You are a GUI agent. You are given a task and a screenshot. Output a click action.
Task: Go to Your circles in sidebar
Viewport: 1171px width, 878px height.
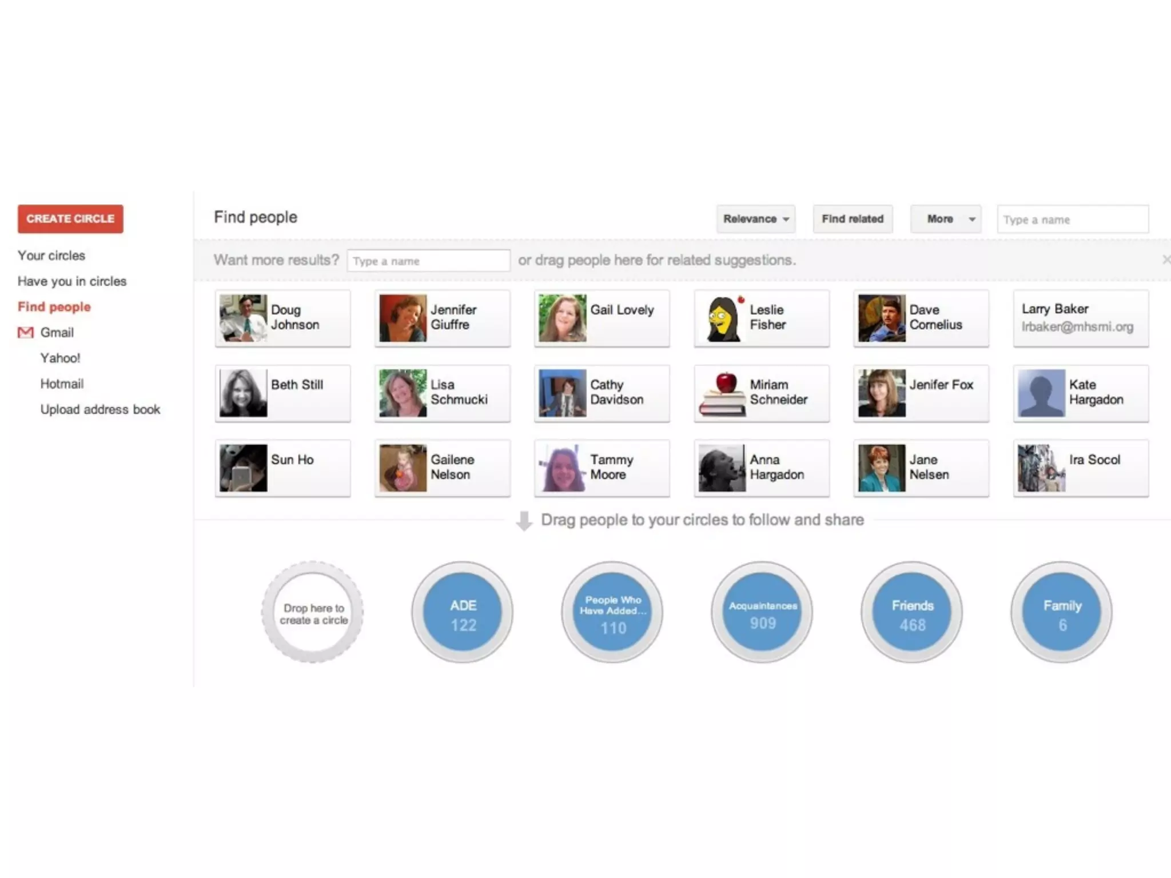point(51,256)
